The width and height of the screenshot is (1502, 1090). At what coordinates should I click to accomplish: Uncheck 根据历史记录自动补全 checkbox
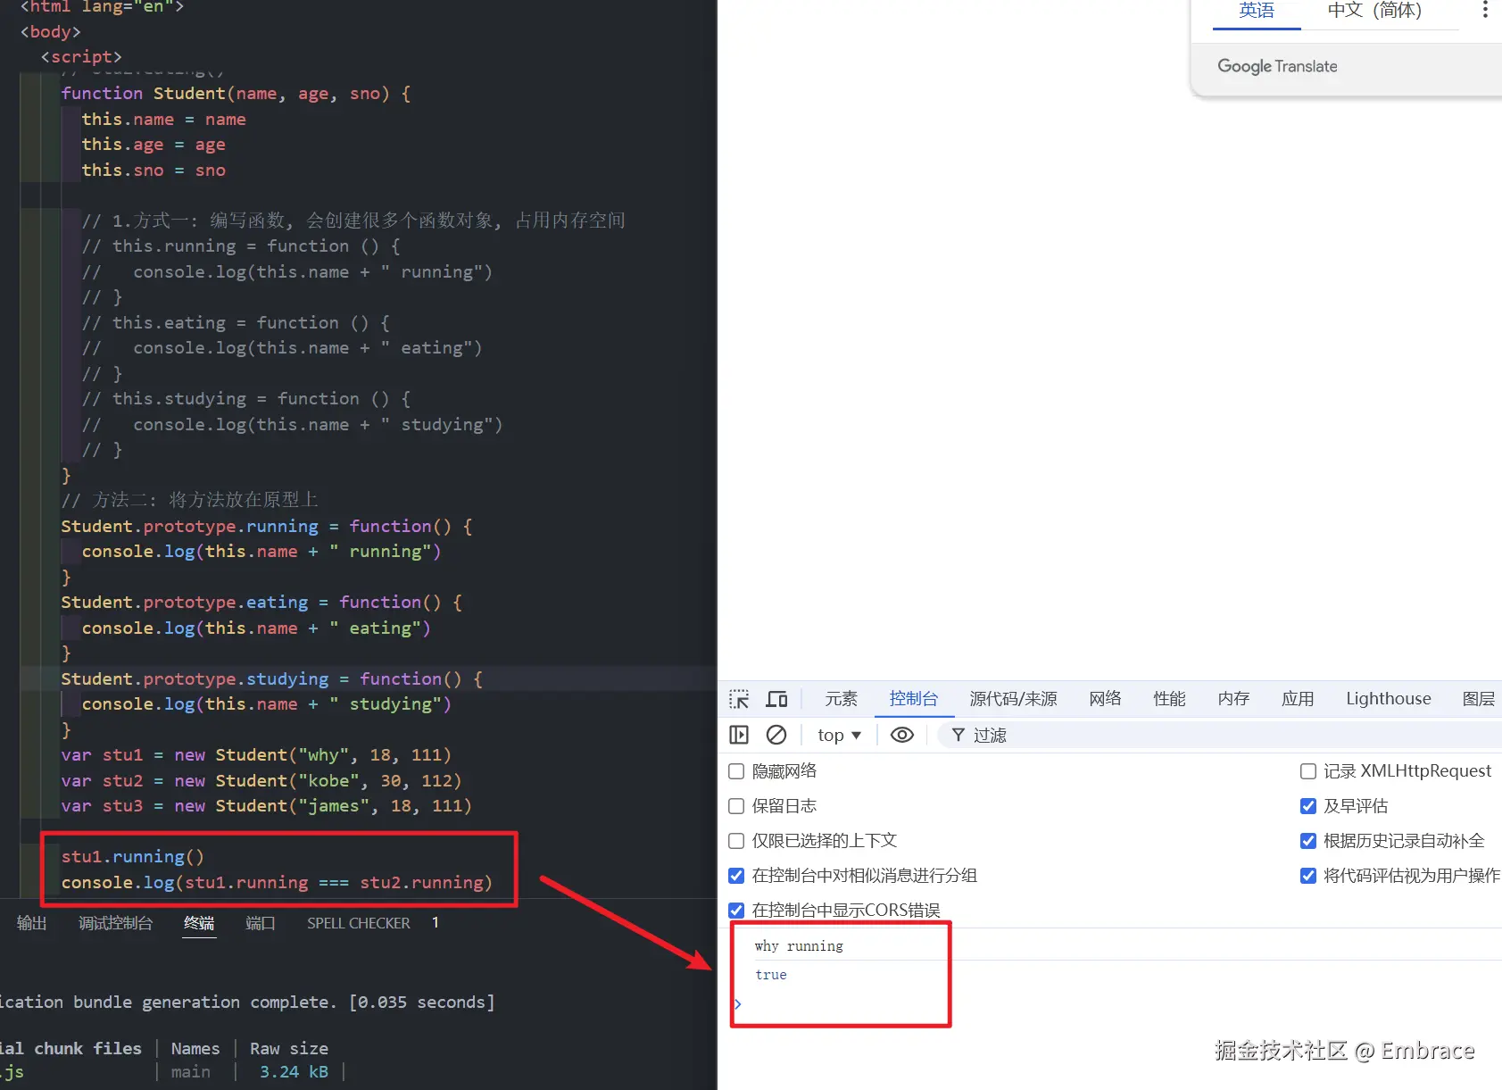(1308, 841)
